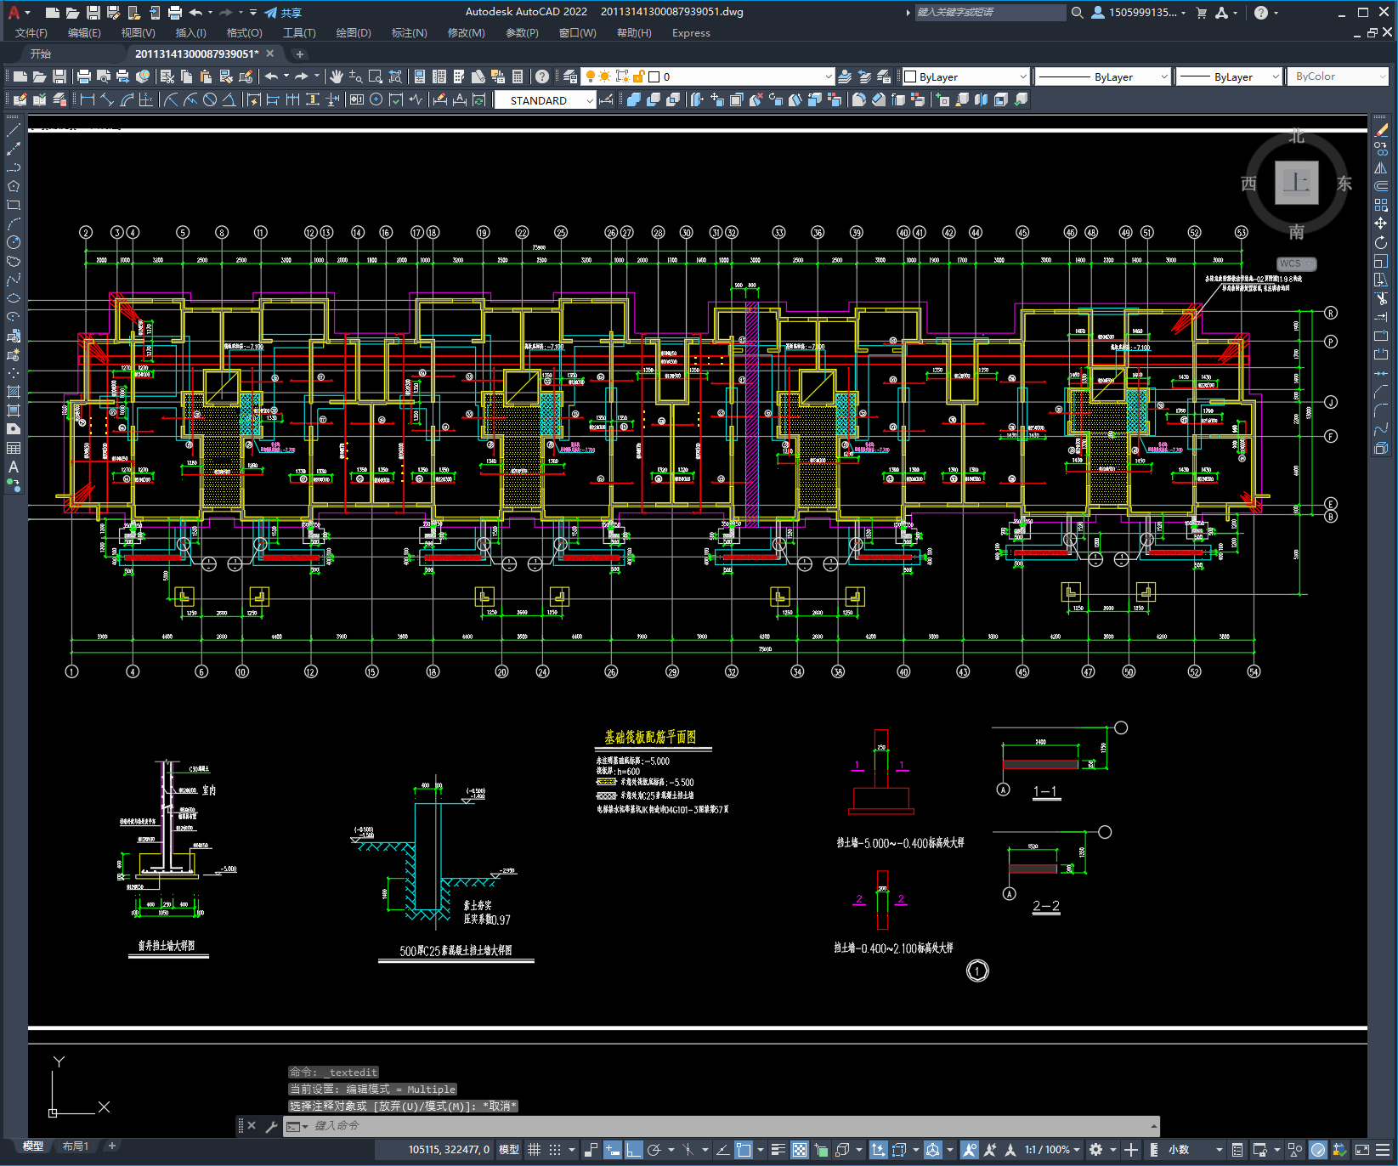This screenshot has width=1398, height=1166.
Task: Toggle annotation visibility in status bar
Action: pos(970,1150)
